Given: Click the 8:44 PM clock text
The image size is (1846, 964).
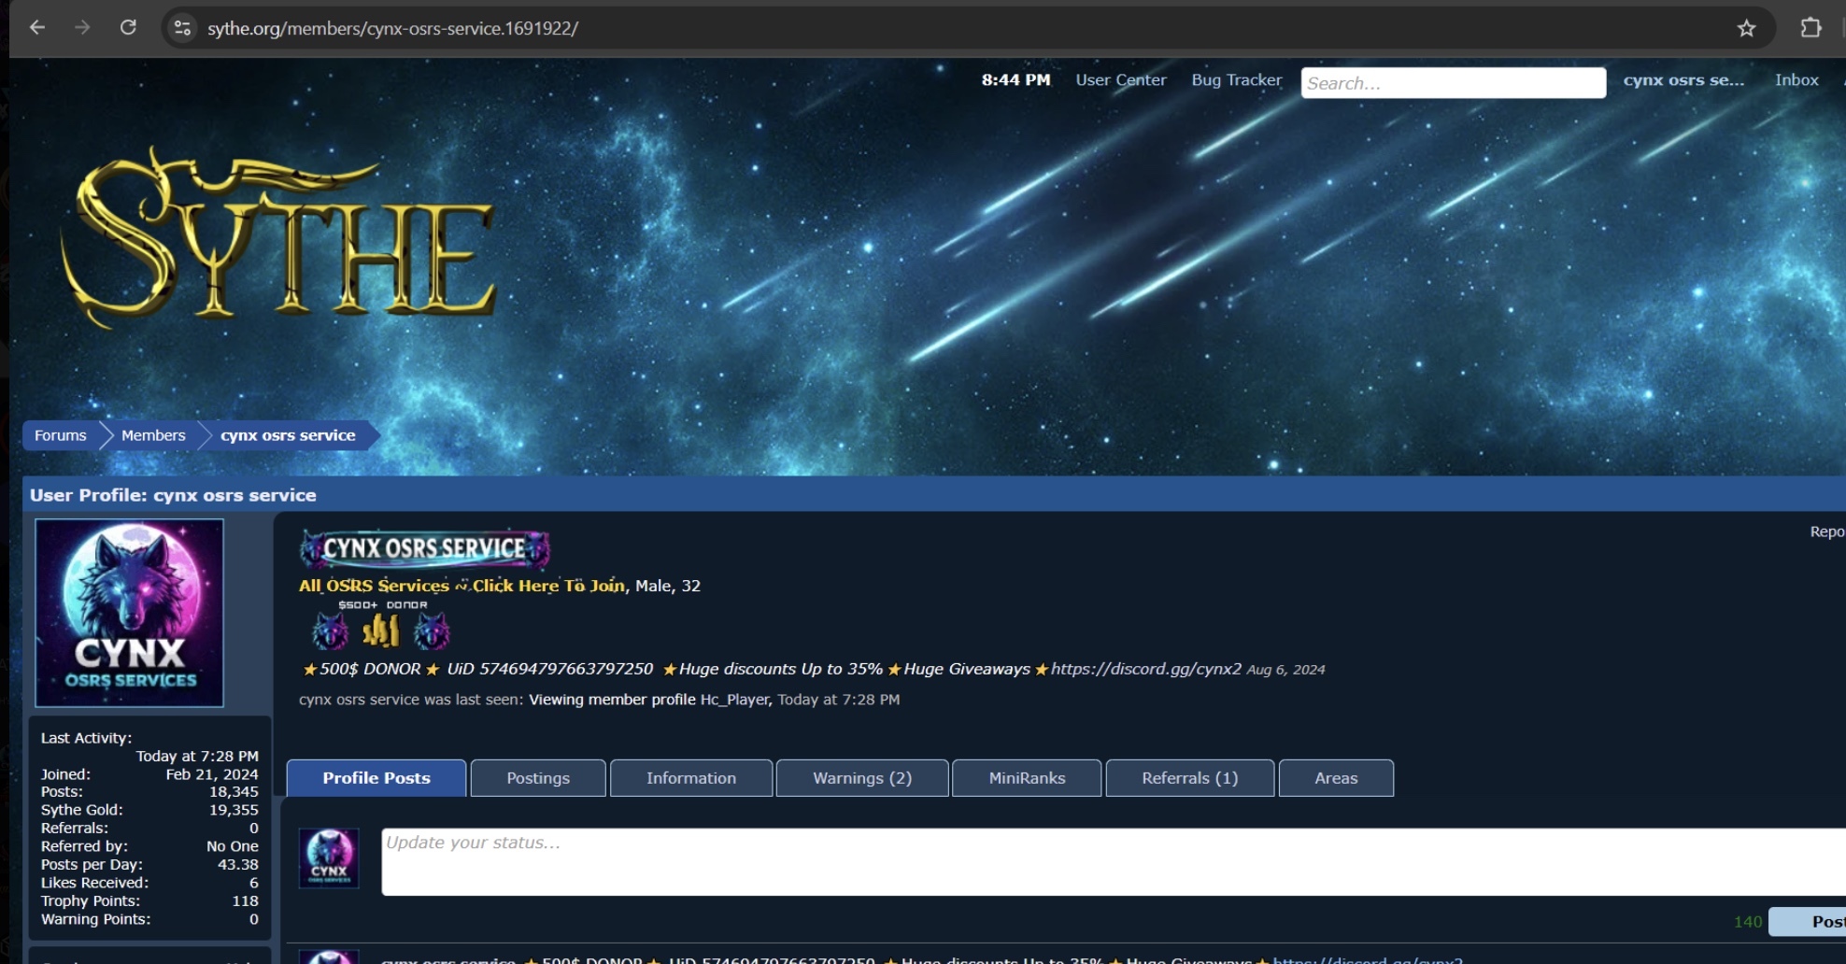Looking at the screenshot, I should (x=1015, y=80).
